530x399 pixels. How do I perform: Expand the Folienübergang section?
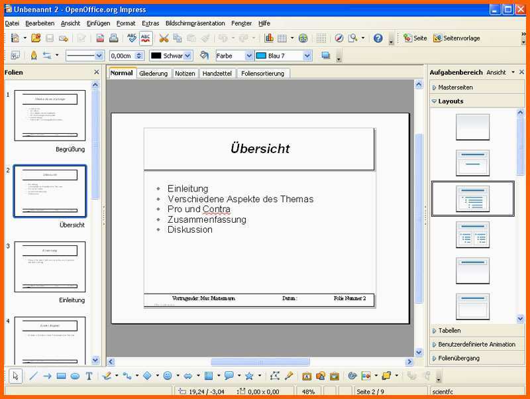tap(476, 358)
